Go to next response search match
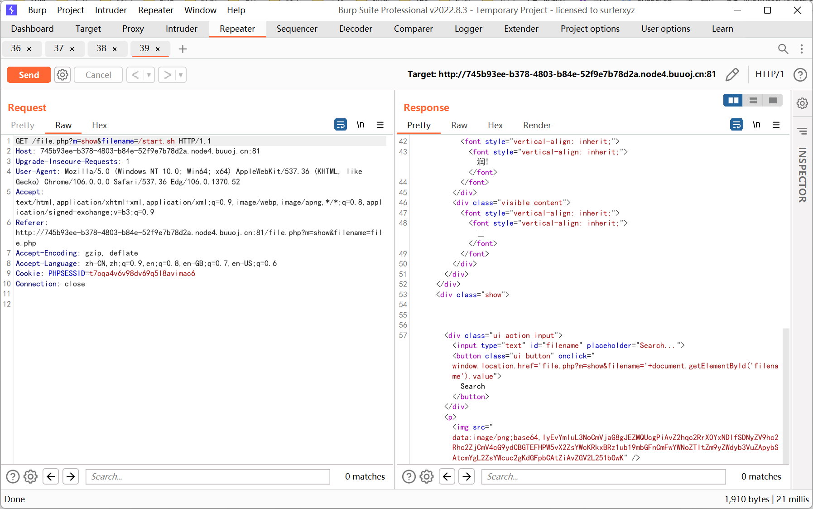Viewport: 813px width, 509px height. point(467,476)
